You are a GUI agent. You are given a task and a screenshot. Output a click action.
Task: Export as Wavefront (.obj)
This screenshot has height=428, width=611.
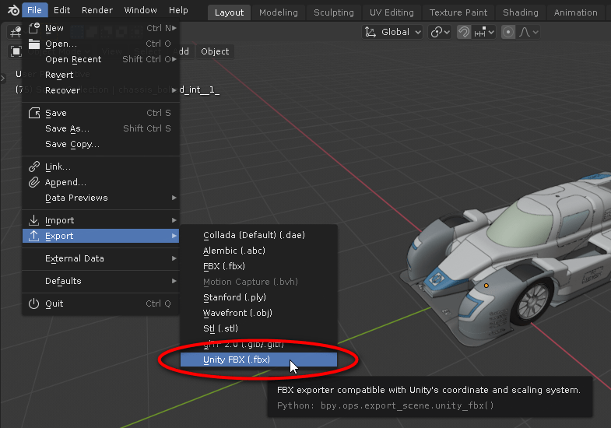[x=258, y=313]
